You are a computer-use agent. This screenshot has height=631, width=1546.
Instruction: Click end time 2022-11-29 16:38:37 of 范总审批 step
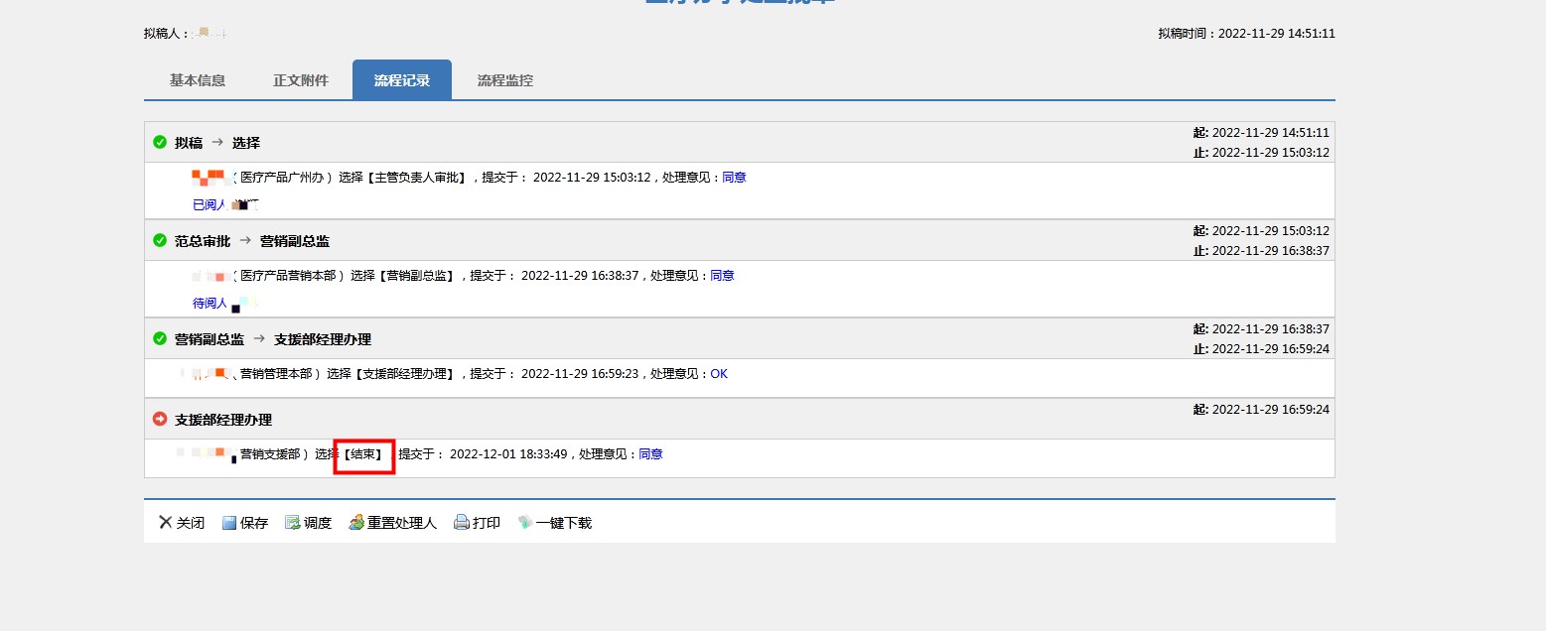click(1270, 251)
